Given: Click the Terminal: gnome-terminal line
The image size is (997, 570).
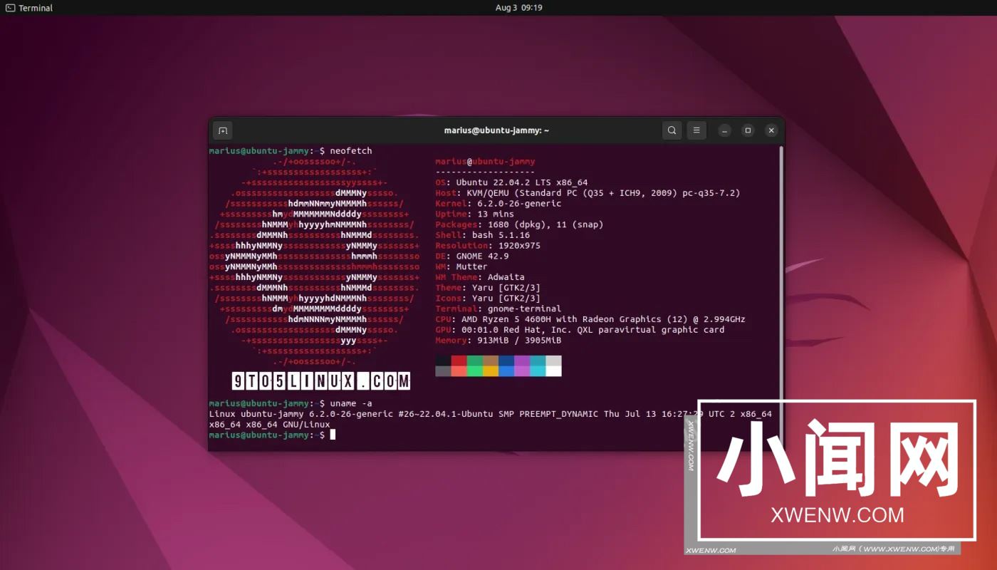Looking at the screenshot, I should tap(499, 309).
